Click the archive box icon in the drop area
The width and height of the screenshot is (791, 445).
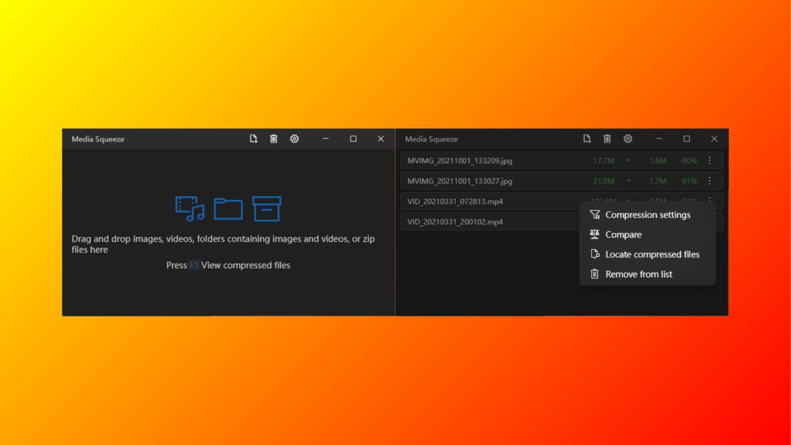pos(266,208)
